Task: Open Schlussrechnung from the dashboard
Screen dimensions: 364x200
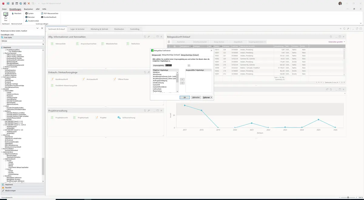Action: [x=126, y=118]
